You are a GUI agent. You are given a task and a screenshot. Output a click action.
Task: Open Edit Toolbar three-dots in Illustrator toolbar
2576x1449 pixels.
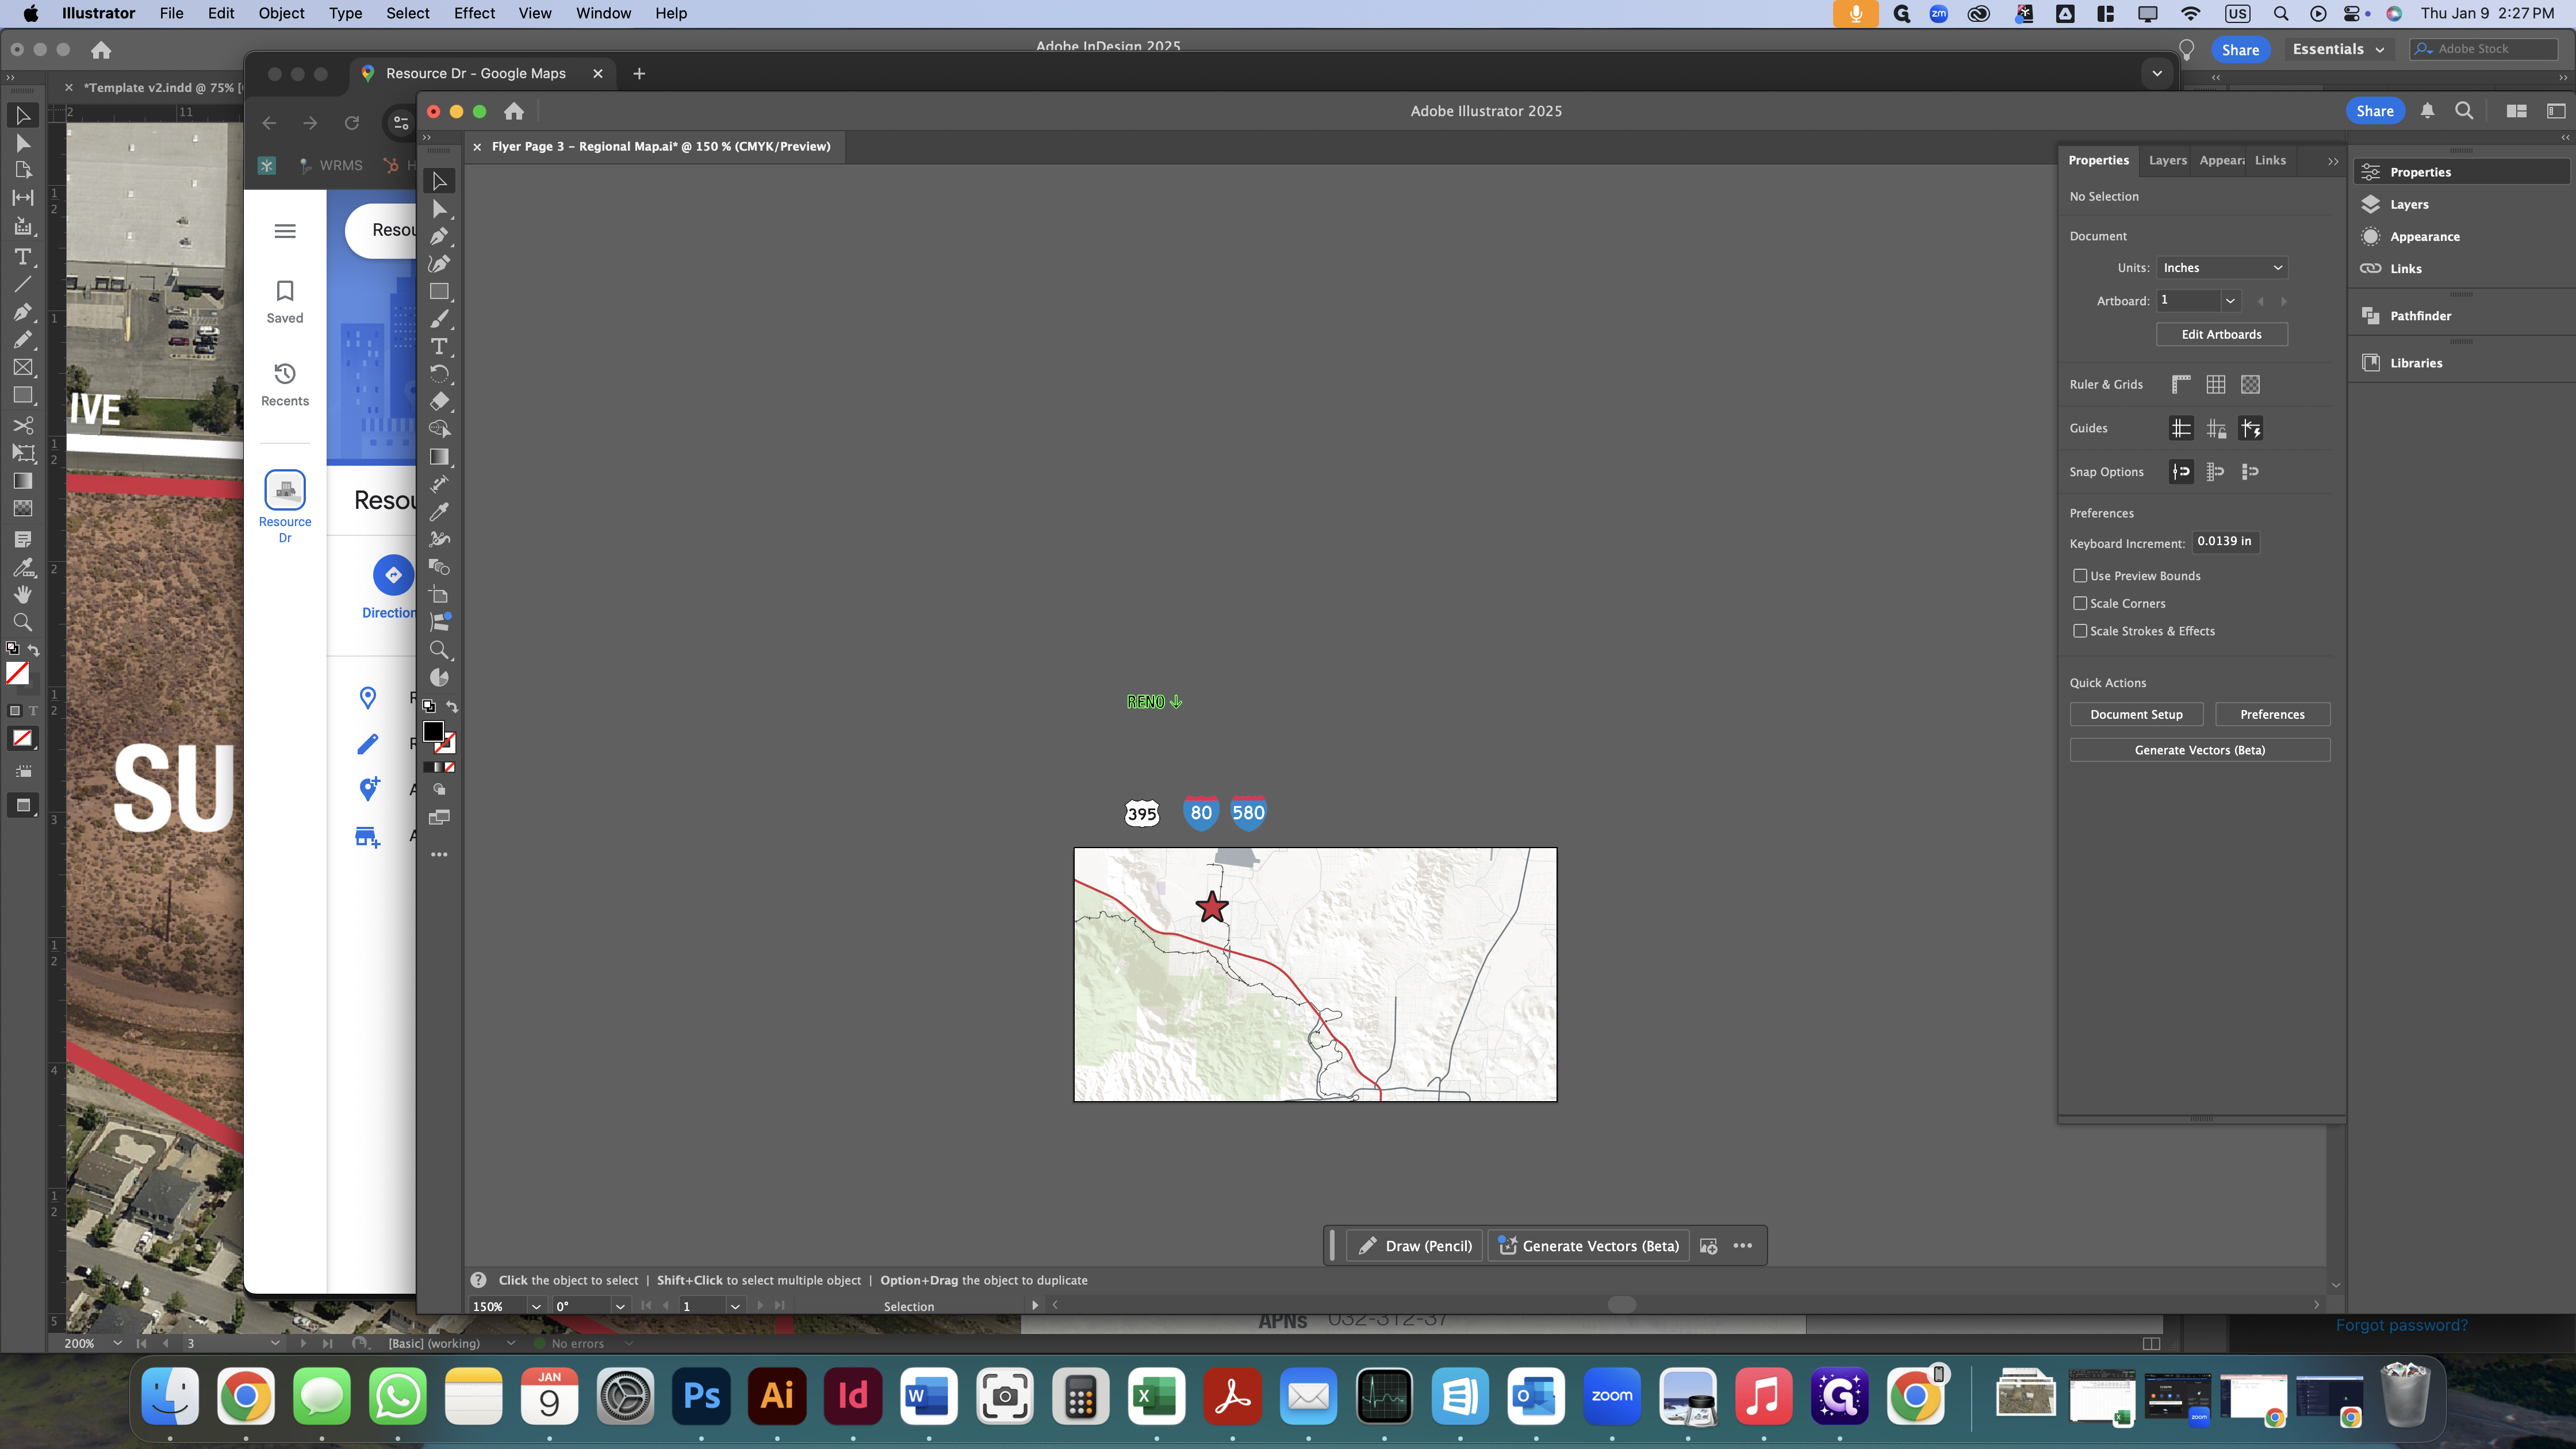point(439,855)
